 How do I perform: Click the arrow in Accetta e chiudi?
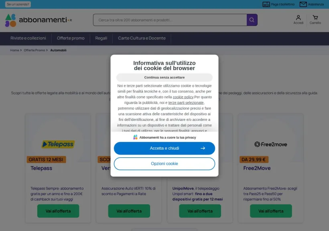pyautogui.click(x=203, y=148)
